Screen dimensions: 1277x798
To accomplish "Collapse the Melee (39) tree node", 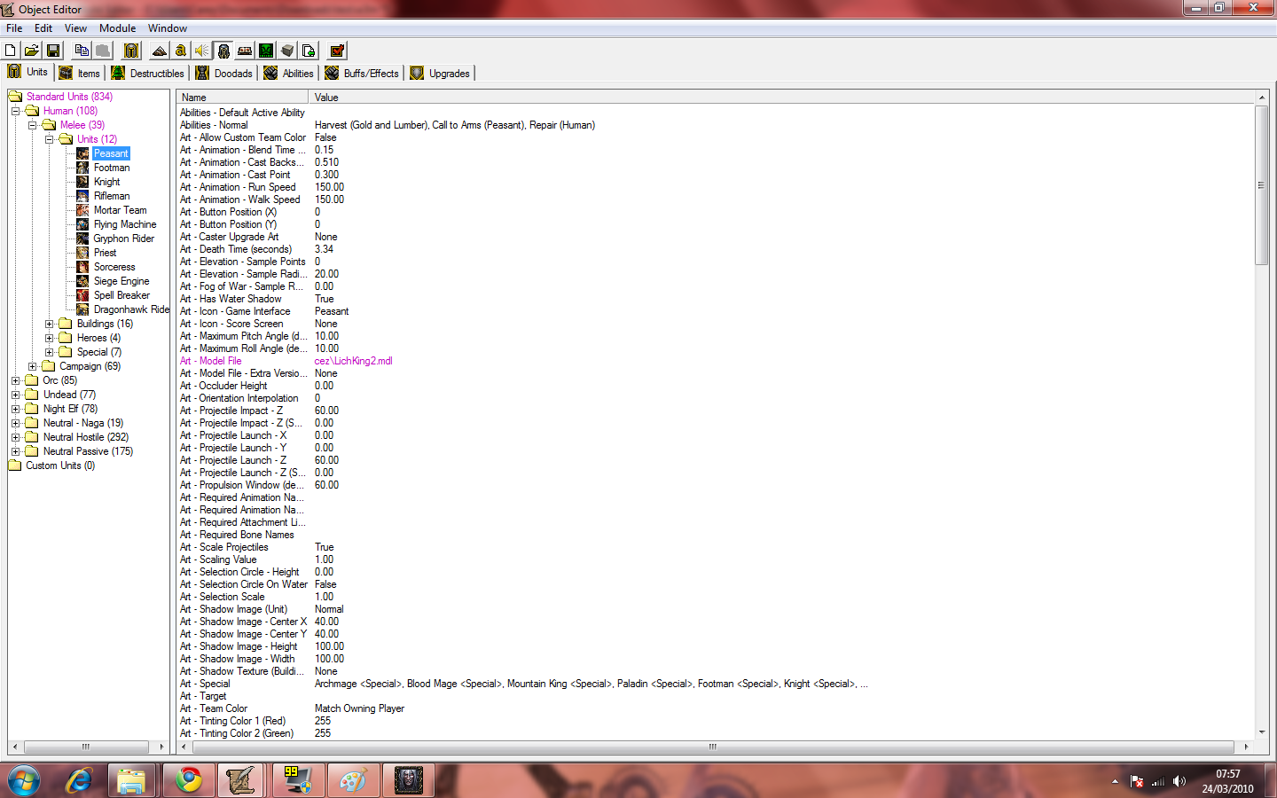I will coord(32,125).
